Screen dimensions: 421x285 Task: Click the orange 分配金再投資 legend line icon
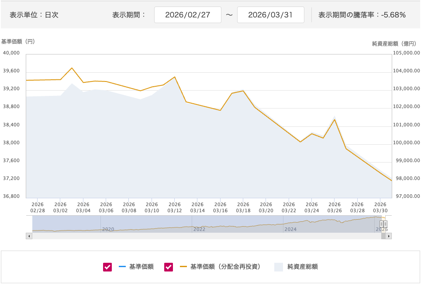[x=183, y=267]
